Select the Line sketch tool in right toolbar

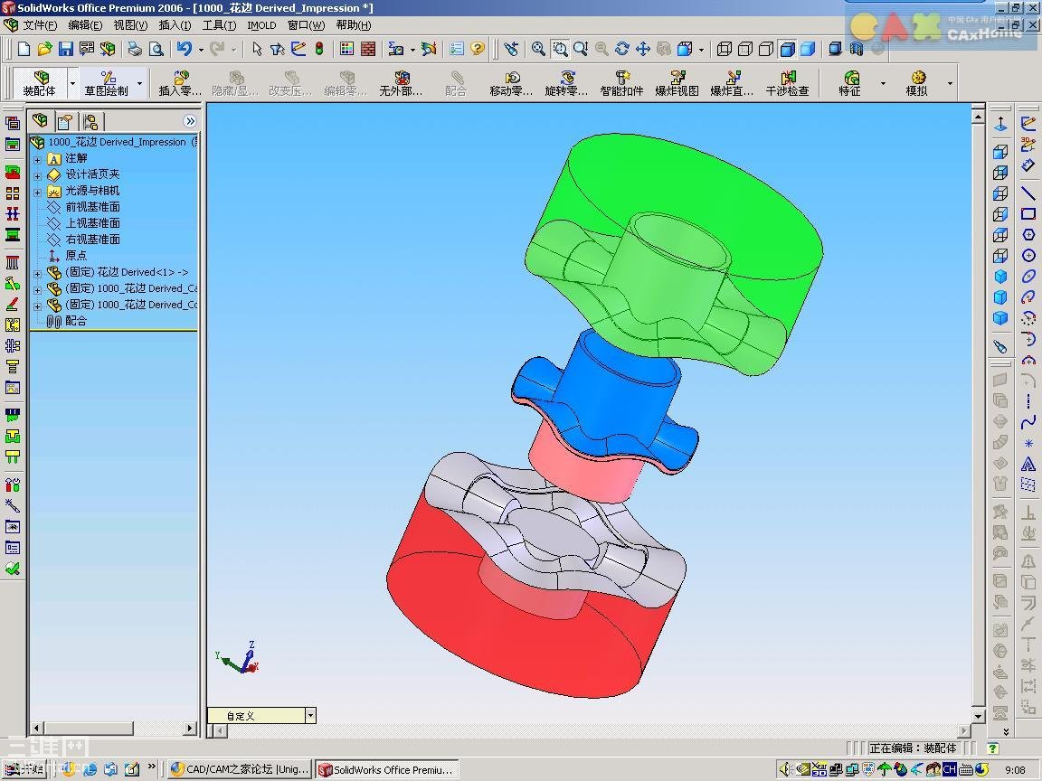1028,193
